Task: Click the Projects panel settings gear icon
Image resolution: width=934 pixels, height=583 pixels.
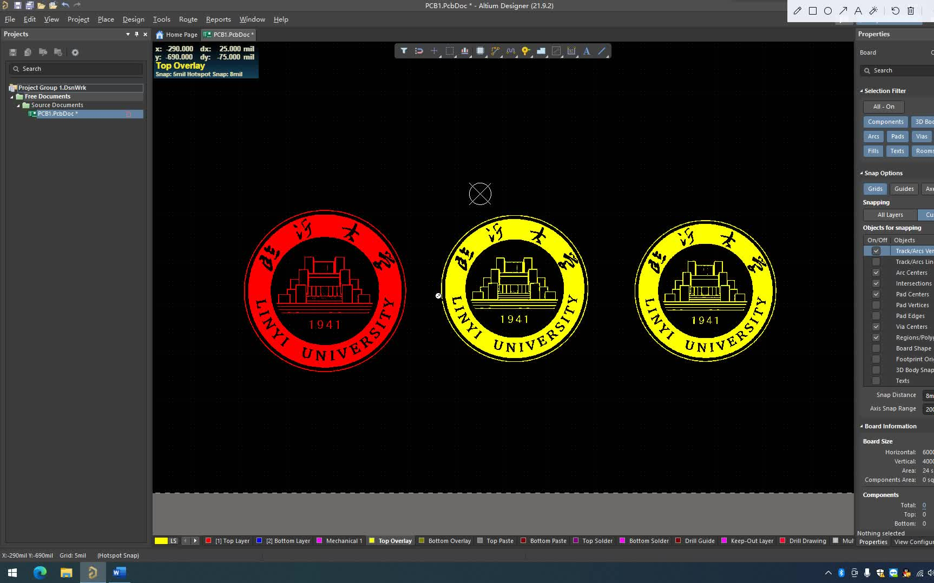Action: (75, 52)
